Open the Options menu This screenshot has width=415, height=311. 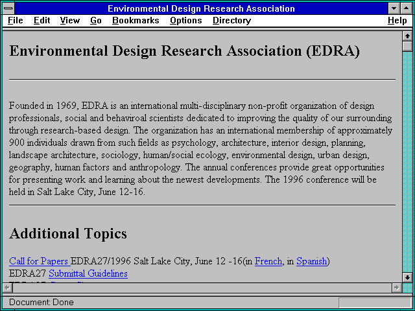click(186, 21)
